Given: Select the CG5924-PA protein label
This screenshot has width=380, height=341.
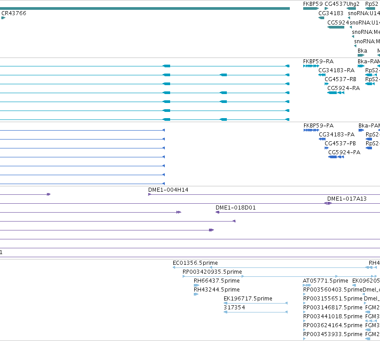Looking at the screenshot, I should tap(344, 152).
